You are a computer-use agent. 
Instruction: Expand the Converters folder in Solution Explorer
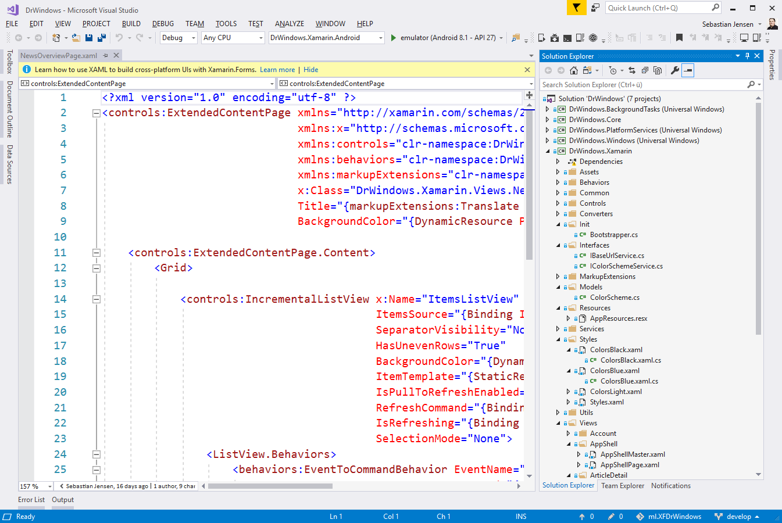(x=558, y=214)
